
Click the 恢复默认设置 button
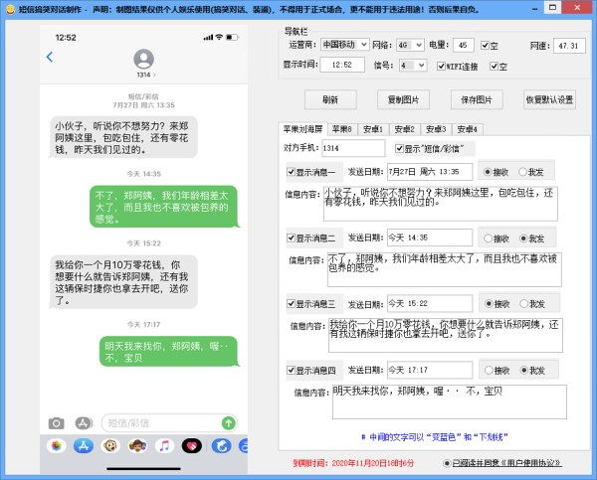click(x=548, y=99)
